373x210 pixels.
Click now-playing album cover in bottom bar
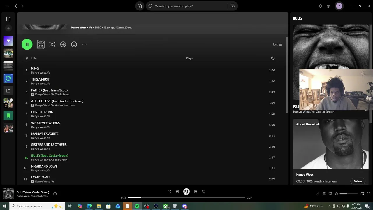tap(8, 194)
